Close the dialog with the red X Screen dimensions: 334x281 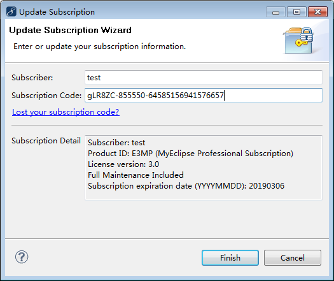(317, 12)
